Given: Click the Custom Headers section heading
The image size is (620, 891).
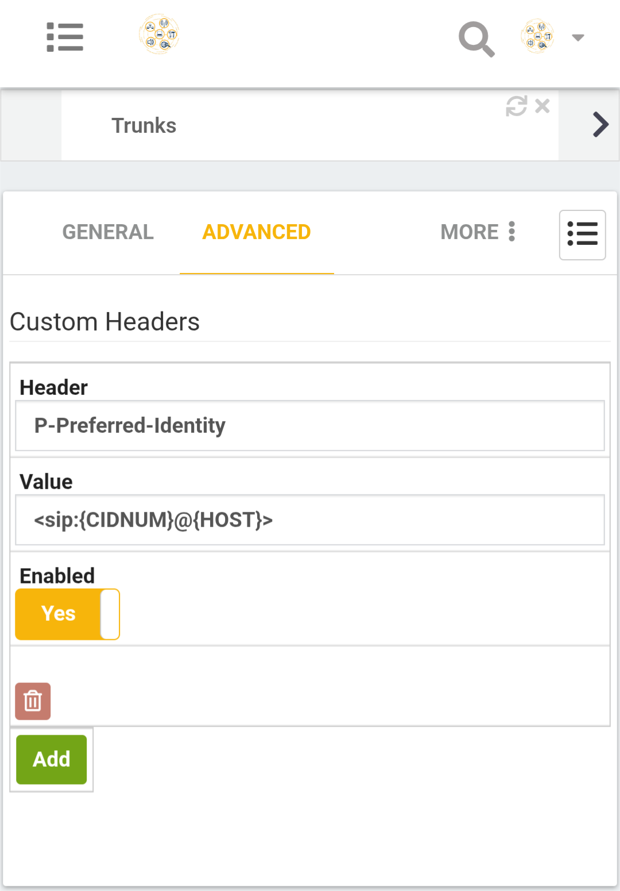Looking at the screenshot, I should pos(105,322).
